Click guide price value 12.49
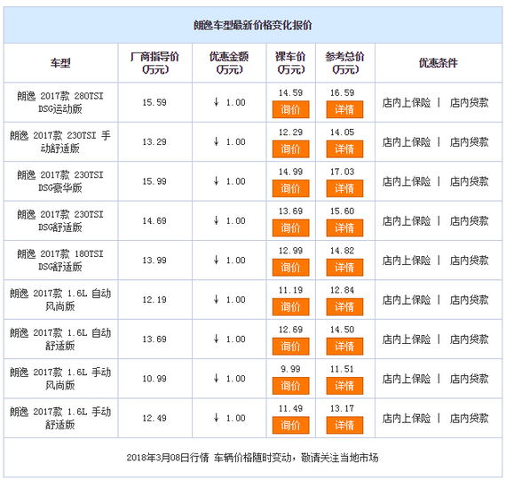The height and width of the screenshot is (480, 506). tap(154, 418)
